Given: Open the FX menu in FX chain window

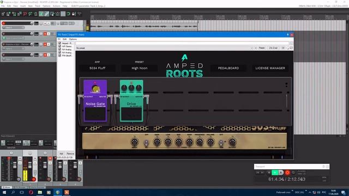Looking at the screenshot, I should [59, 39].
